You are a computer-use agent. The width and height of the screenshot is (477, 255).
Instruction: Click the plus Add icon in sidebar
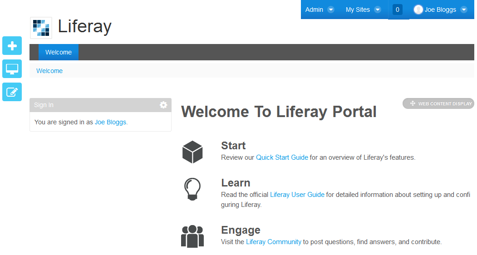(x=12, y=46)
